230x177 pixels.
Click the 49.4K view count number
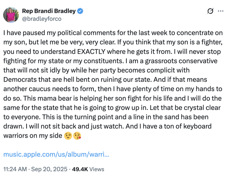pyautogui.click(x=80, y=170)
